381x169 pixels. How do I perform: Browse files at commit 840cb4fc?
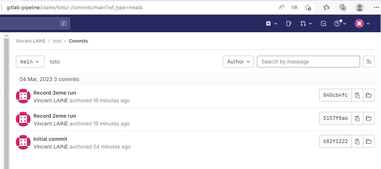point(369,95)
